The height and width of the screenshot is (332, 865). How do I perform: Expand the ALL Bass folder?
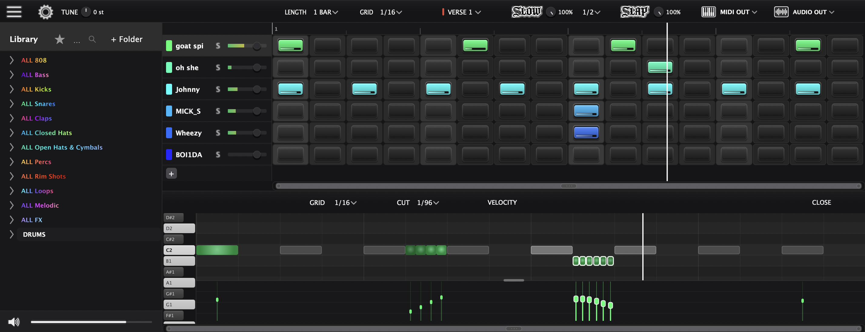coord(12,74)
